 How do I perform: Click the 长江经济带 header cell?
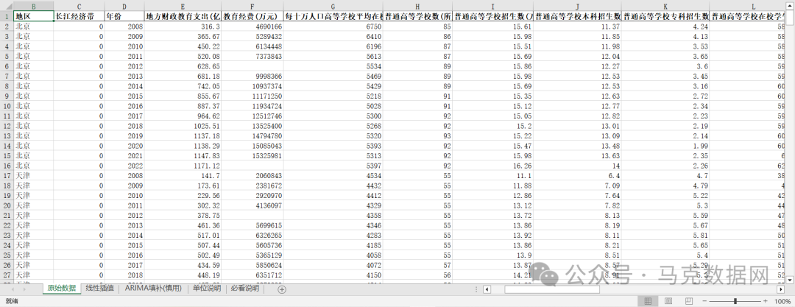click(x=79, y=16)
